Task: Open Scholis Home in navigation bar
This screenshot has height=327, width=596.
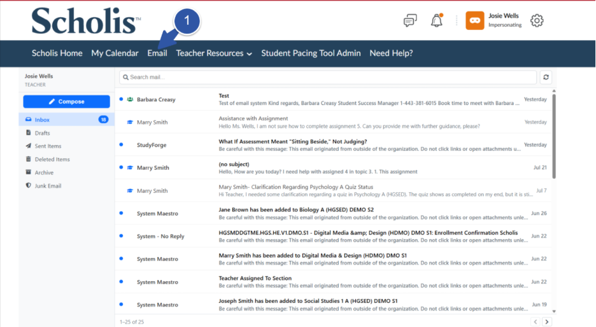Action: tap(57, 53)
